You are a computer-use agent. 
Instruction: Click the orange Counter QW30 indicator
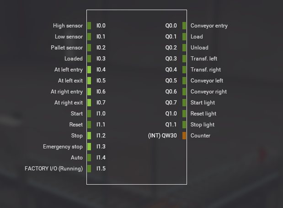pyautogui.click(x=184, y=136)
